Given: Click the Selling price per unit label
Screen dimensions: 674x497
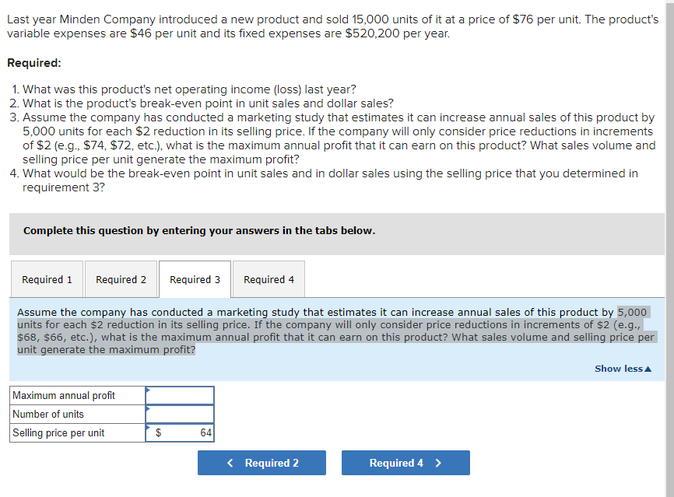Looking at the screenshot, I should pyautogui.click(x=58, y=433).
